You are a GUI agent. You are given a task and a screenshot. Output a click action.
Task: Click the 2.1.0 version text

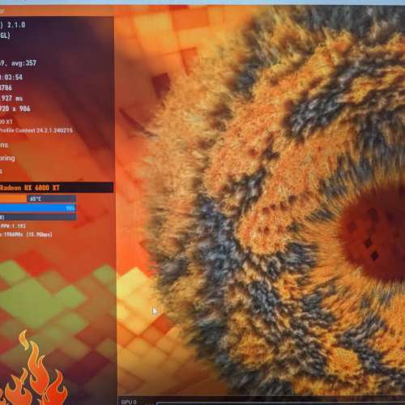[16, 25]
